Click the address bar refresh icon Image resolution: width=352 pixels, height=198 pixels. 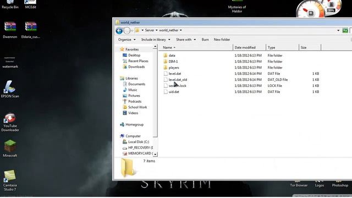click(x=345, y=30)
